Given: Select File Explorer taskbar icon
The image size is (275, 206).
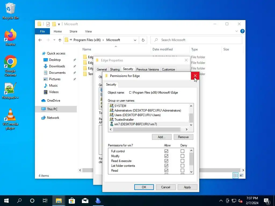Looking at the screenshot, I should pos(59,201).
